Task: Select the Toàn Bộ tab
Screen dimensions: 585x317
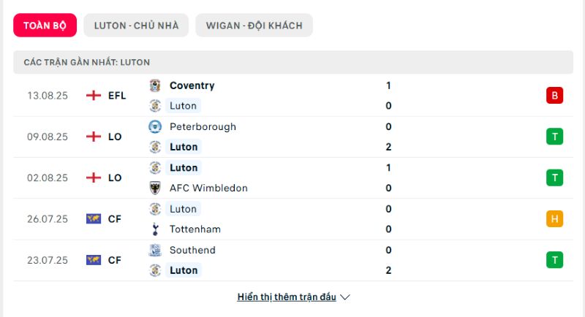Action: point(45,26)
